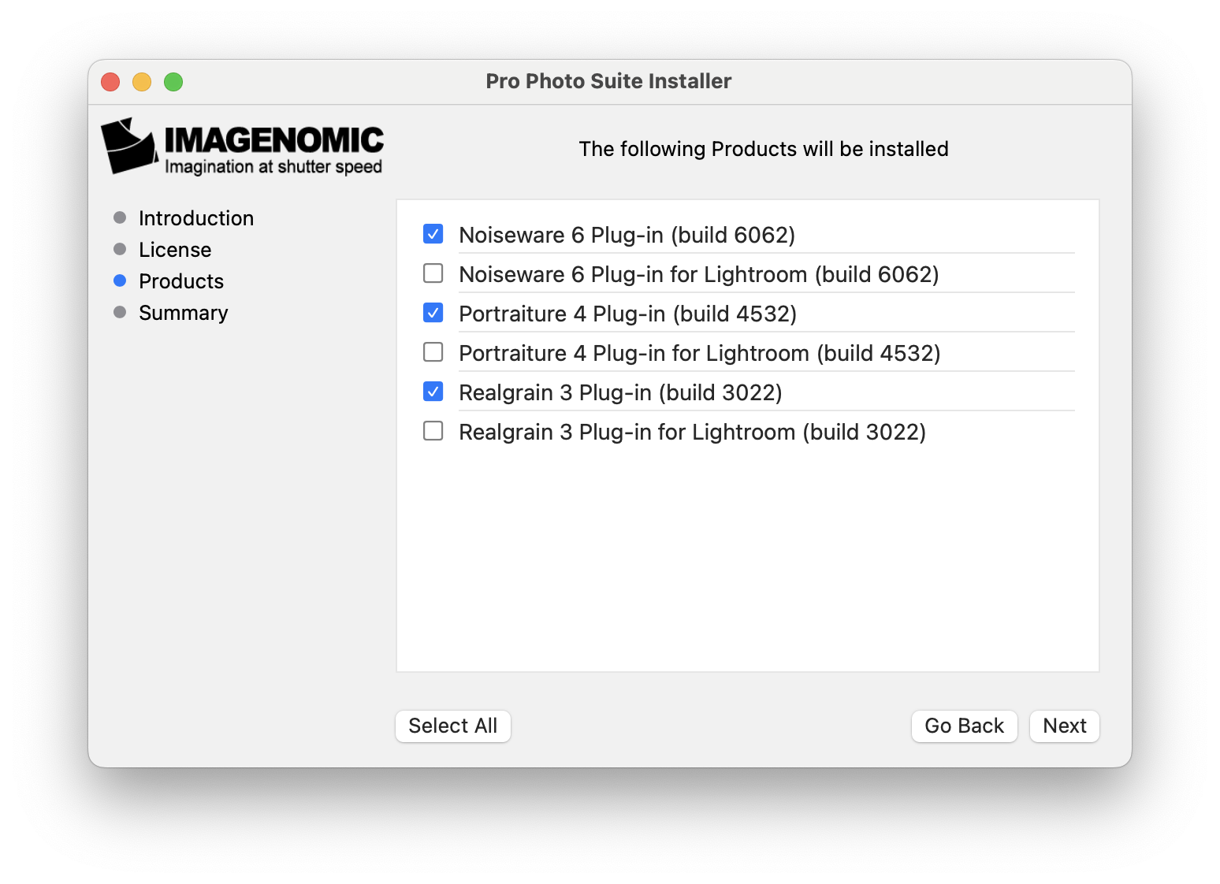Select the License step bullet
This screenshot has width=1220, height=884.
tap(120, 249)
